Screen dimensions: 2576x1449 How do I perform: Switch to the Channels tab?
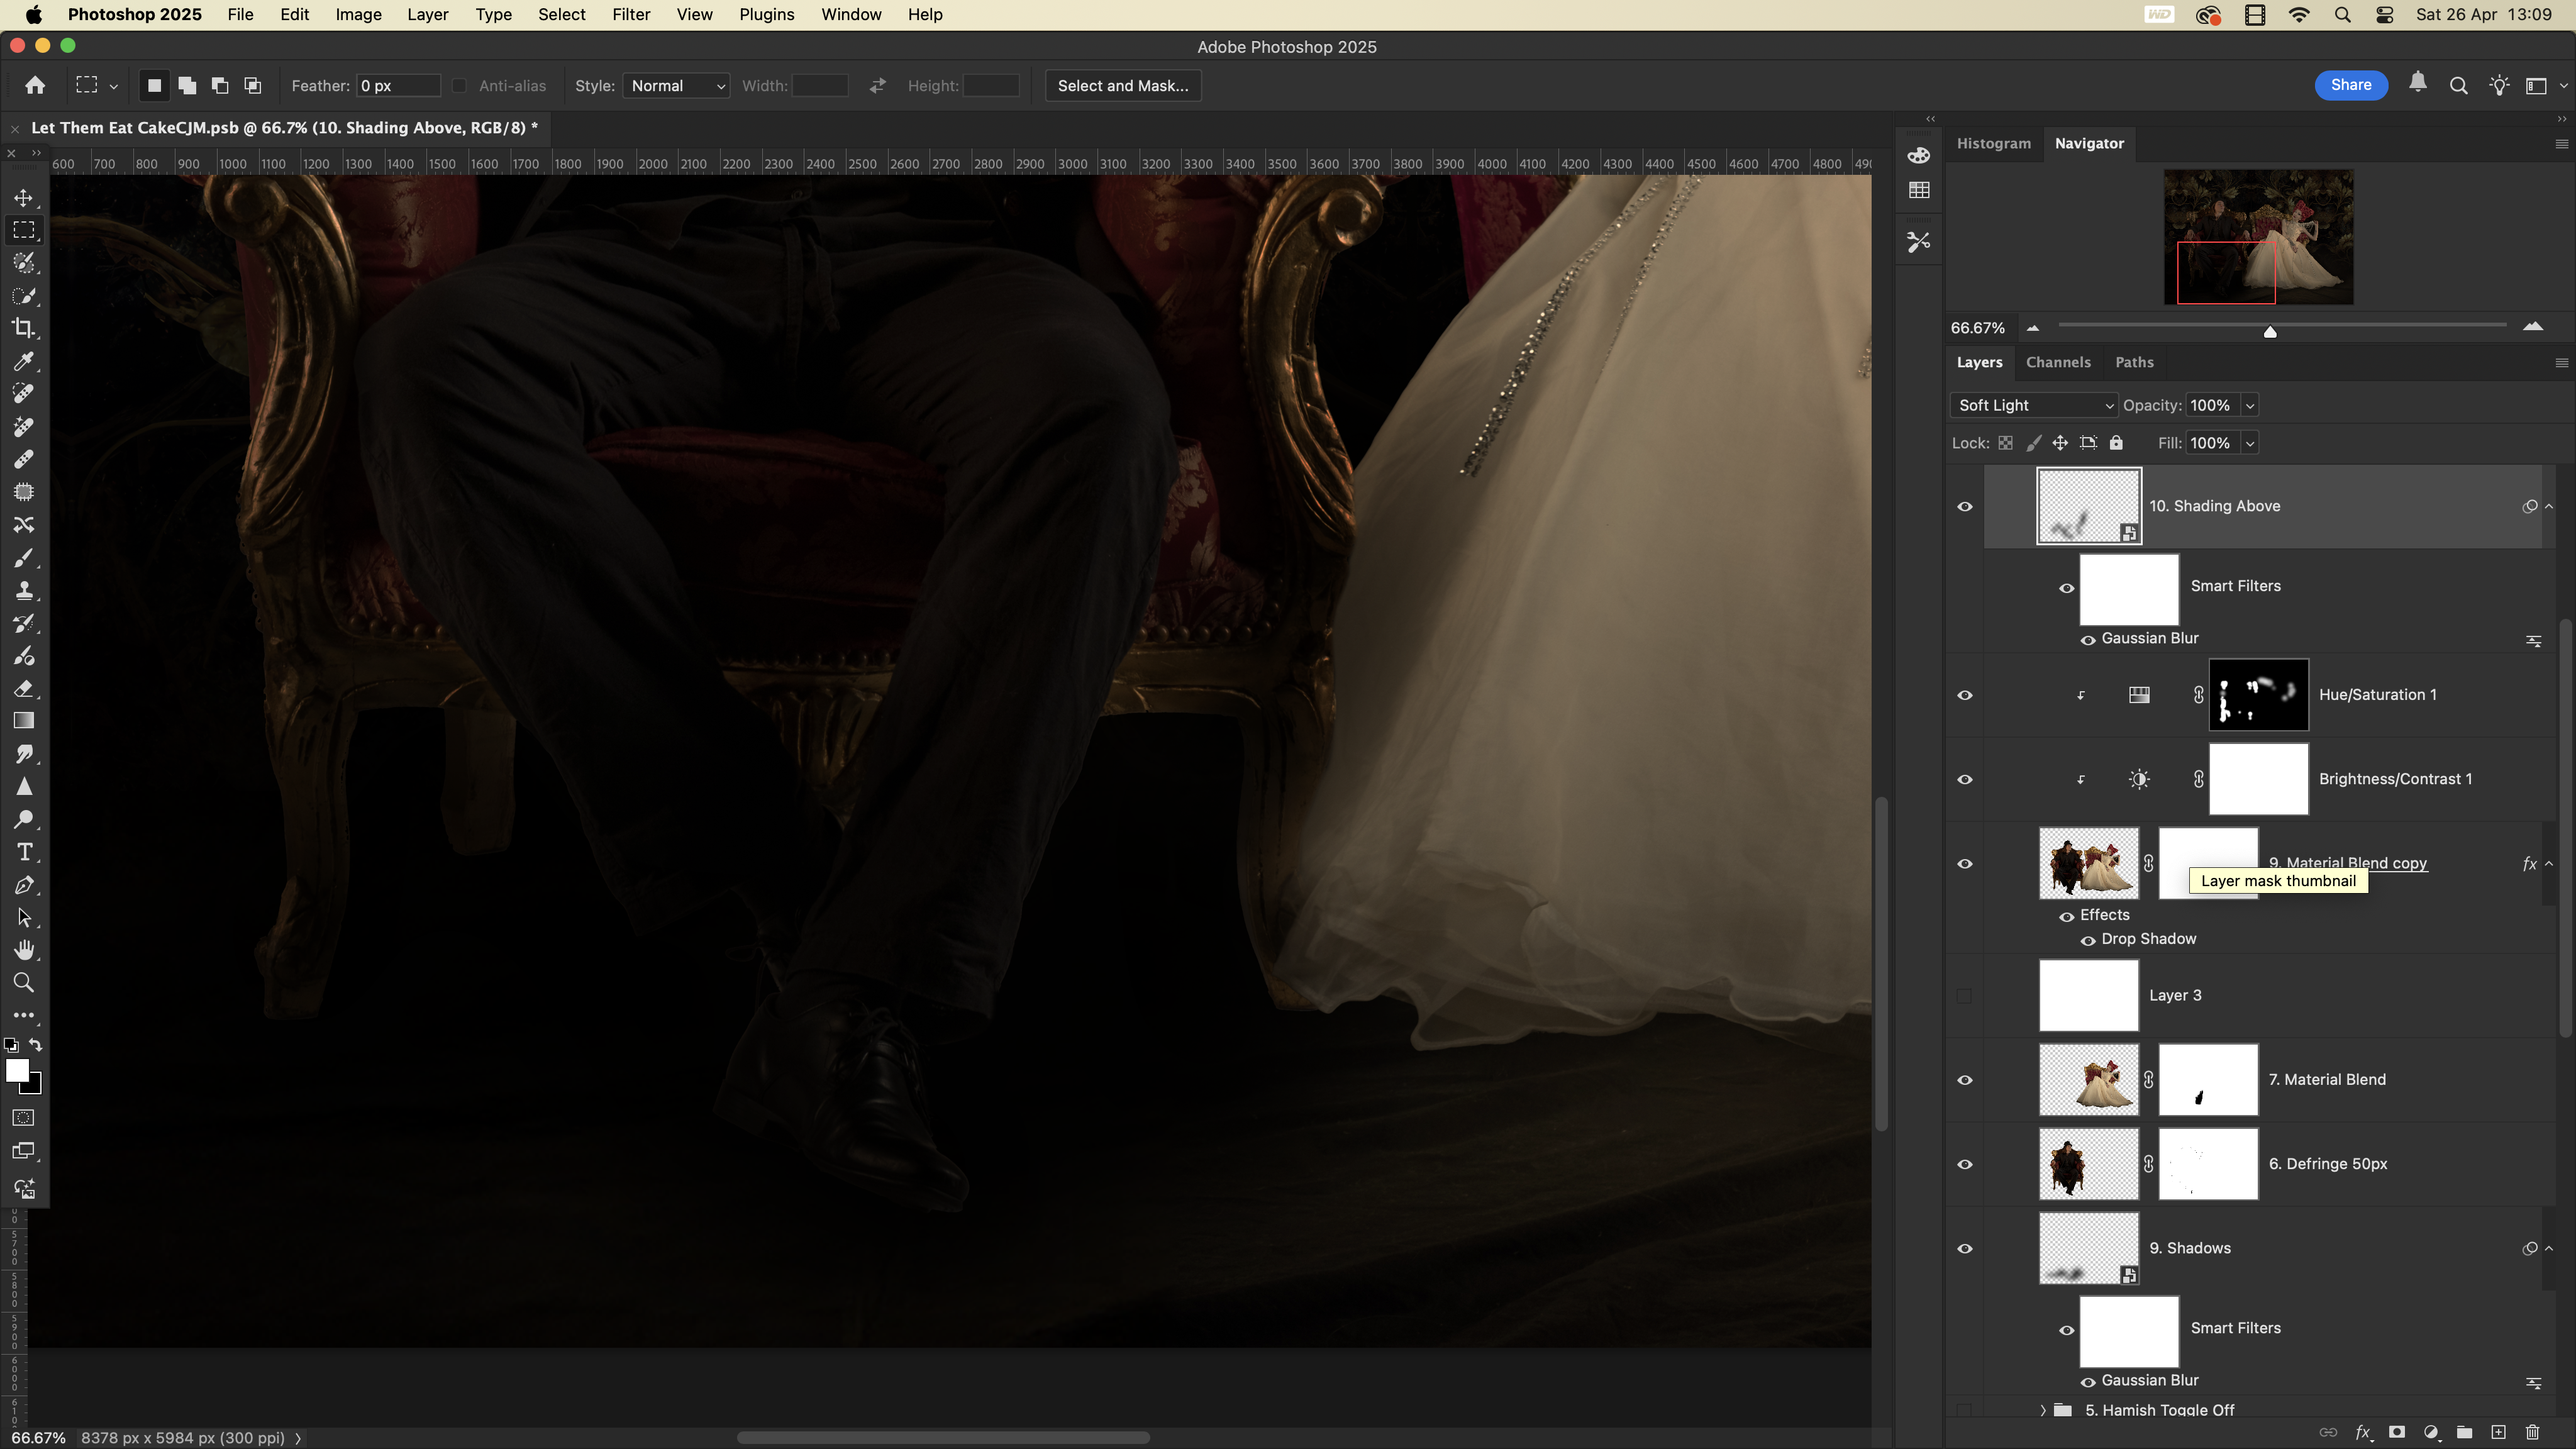2058,362
